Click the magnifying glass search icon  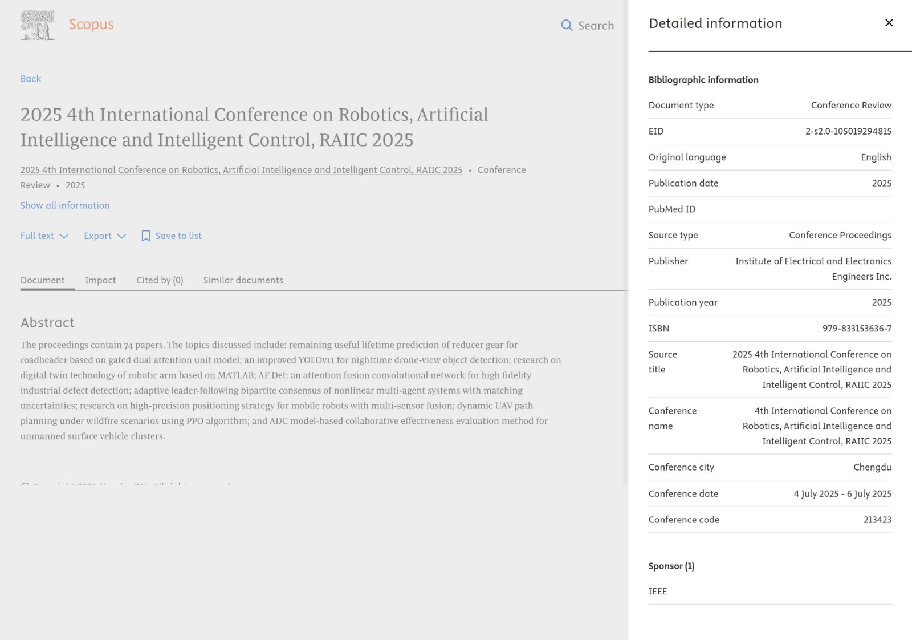[567, 26]
